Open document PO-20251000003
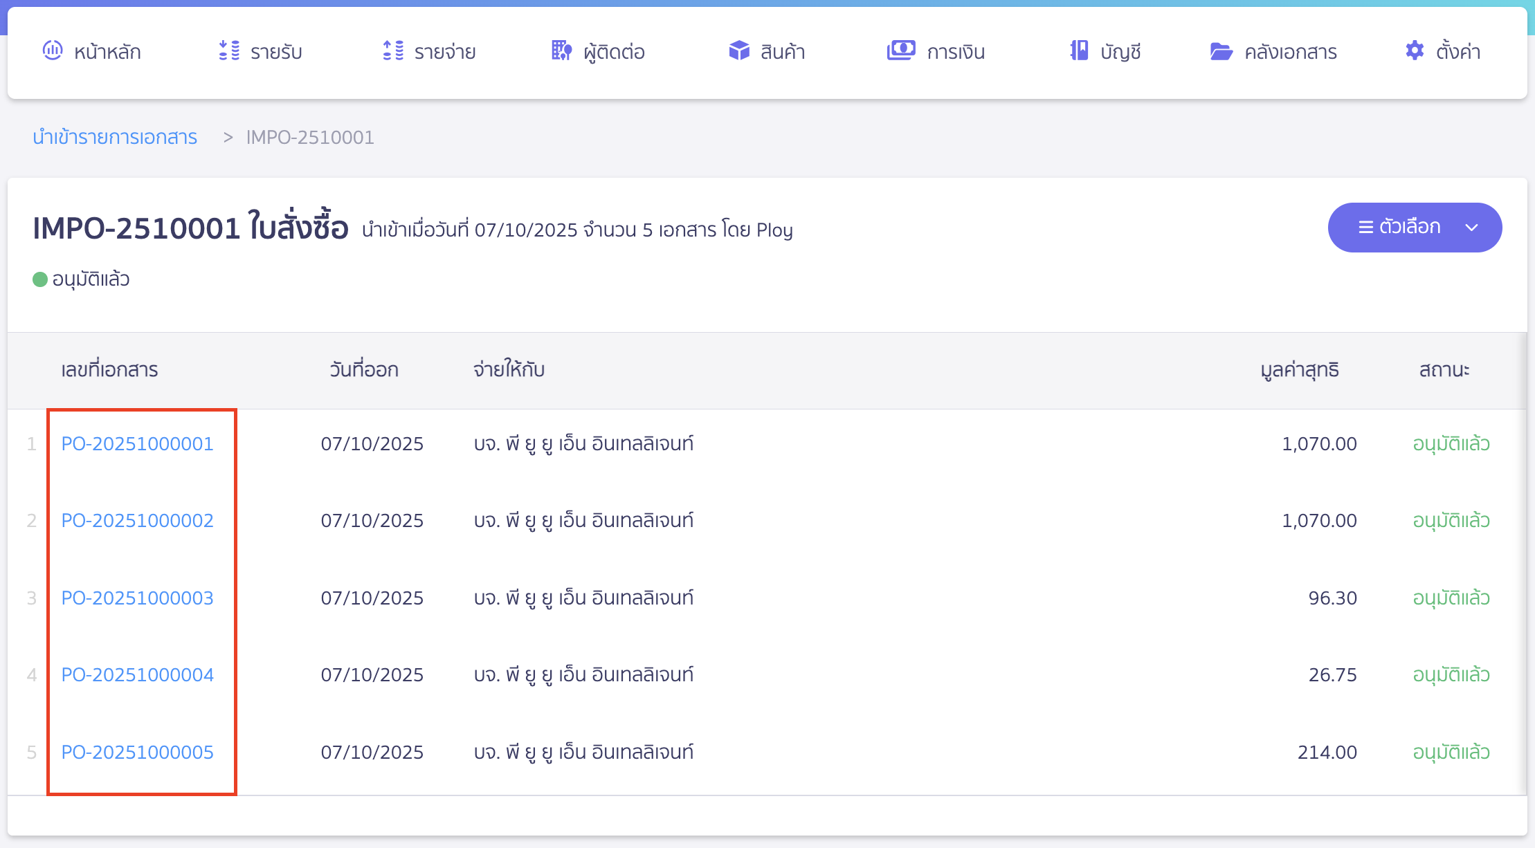The width and height of the screenshot is (1535, 848). click(136, 598)
